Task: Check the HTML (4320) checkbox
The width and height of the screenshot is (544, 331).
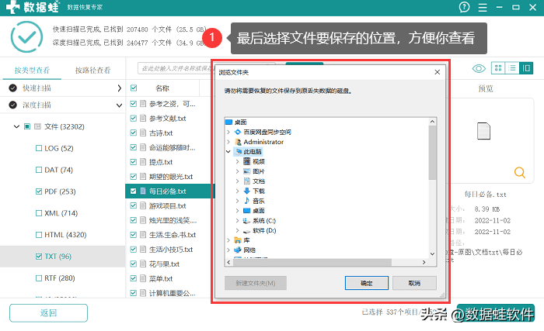Action: 39,235
